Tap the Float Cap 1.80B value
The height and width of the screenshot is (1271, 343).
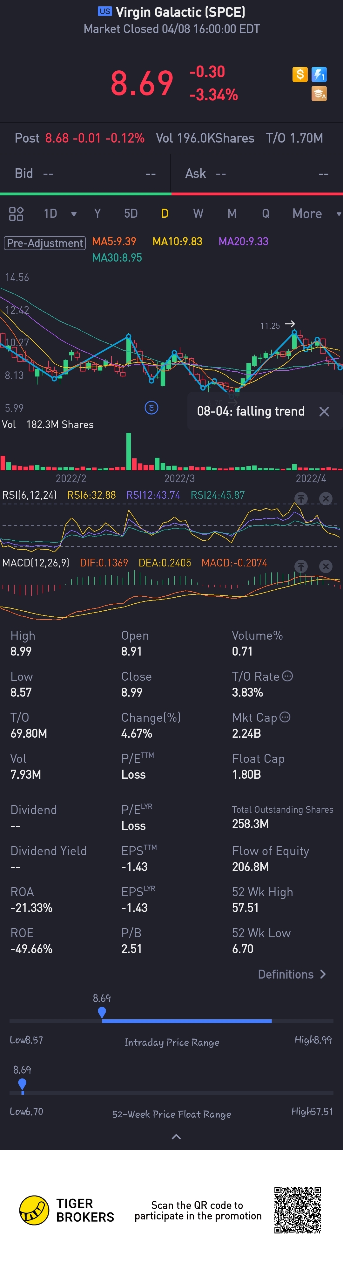click(246, 774)
